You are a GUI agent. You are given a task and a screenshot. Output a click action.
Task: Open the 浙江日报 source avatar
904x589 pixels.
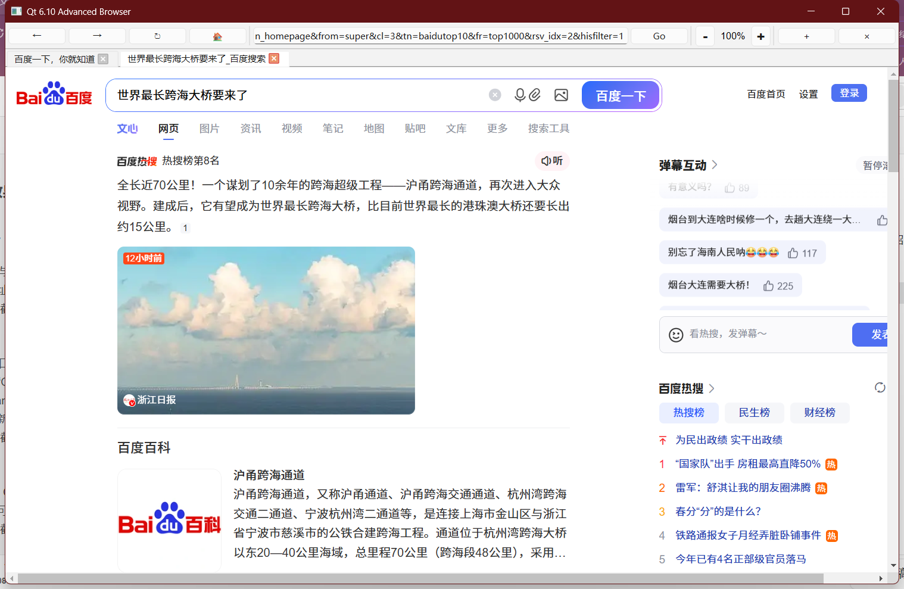(129, 400)
